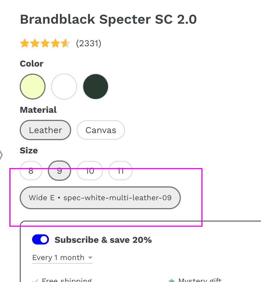Click the Wide E variant pill
This screenshot has width=261, height=282.
click(100, 198)
